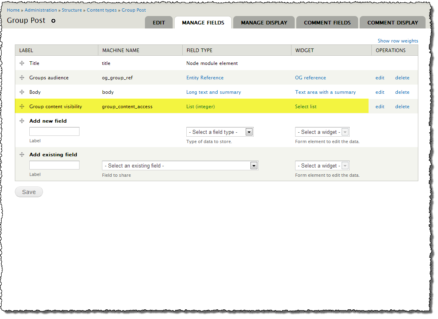Open the widget dropdown under Add existing field
The width and height of the screenshot is (438, 319).
coord(322,165)
